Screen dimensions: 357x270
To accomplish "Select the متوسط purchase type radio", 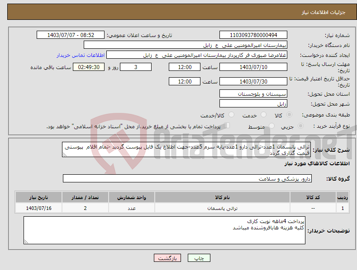I will tap(271, 126).
